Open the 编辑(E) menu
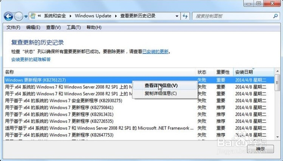Viewport: 283px width, 161px height. coord(33,27)
